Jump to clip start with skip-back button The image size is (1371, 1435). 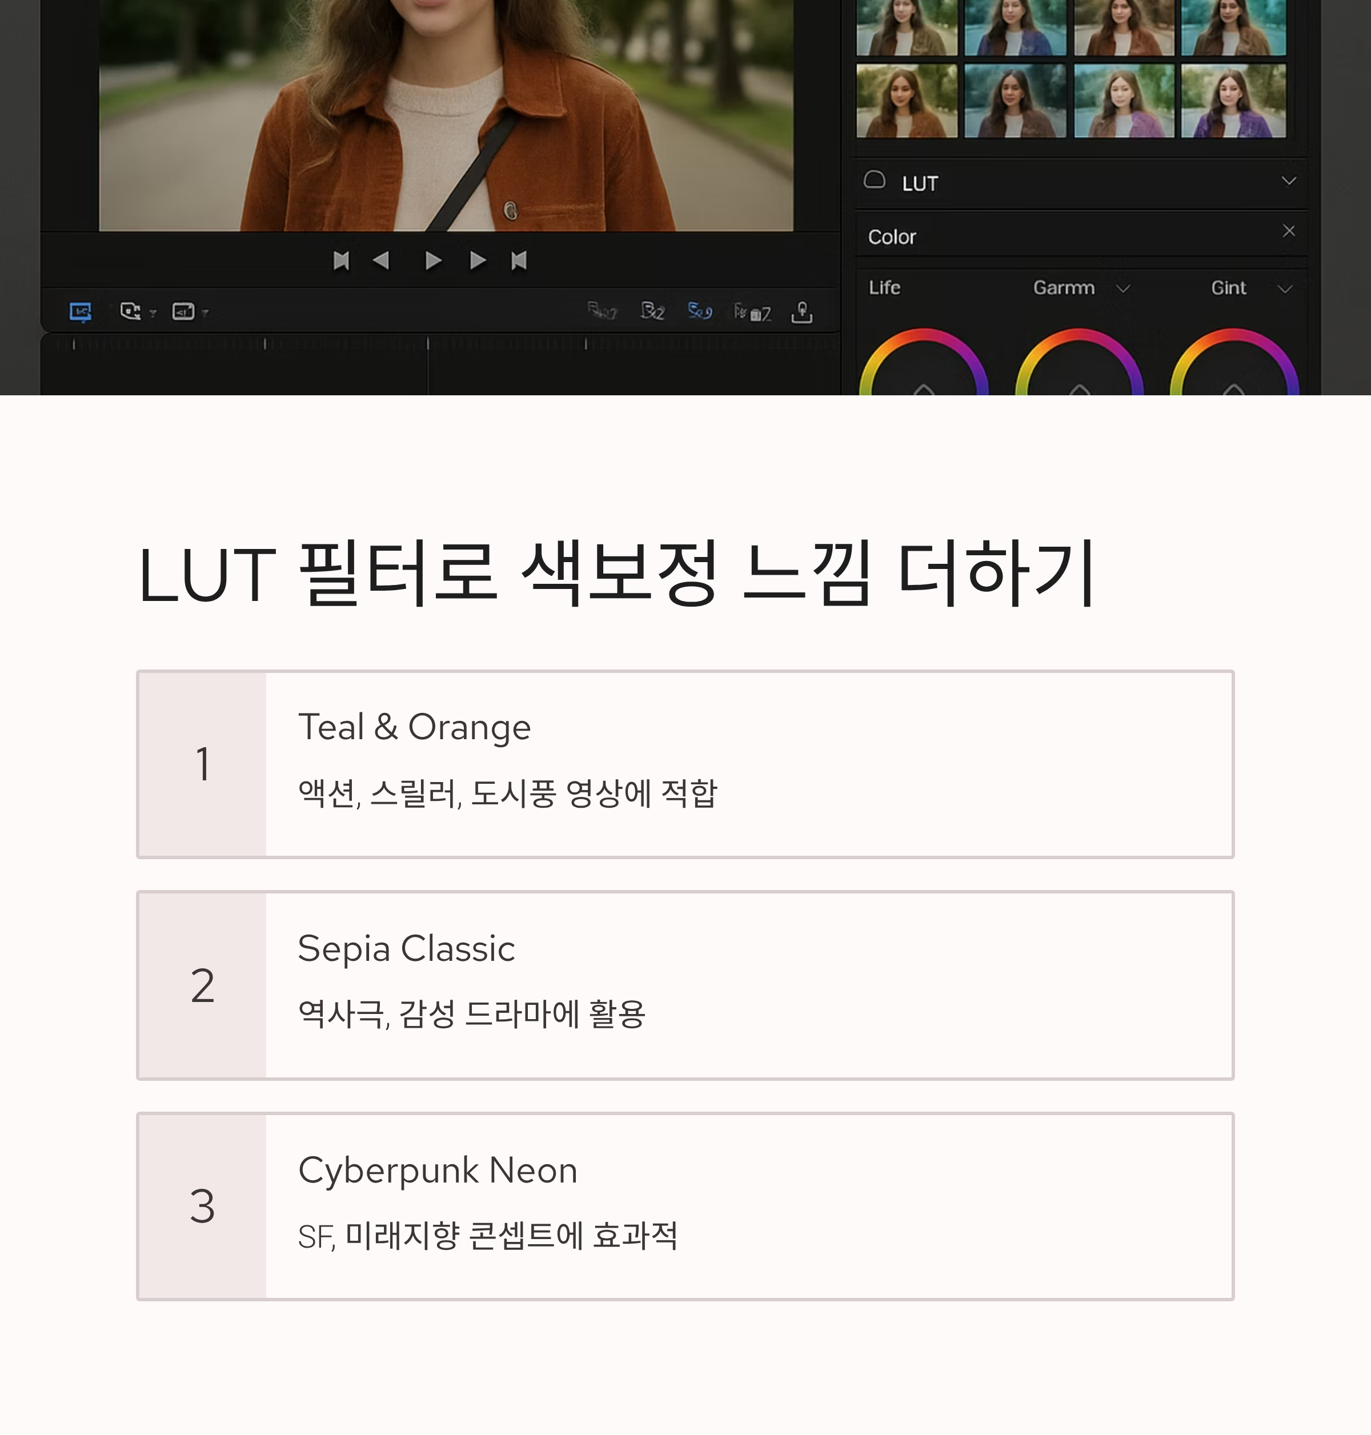click(x=340, y=261)
